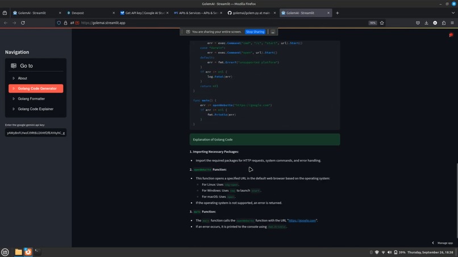Viewport: 458px width, 257px height.
Task: Click the red screen-sharing indicator in the address bar
Action: coord(77,23)
